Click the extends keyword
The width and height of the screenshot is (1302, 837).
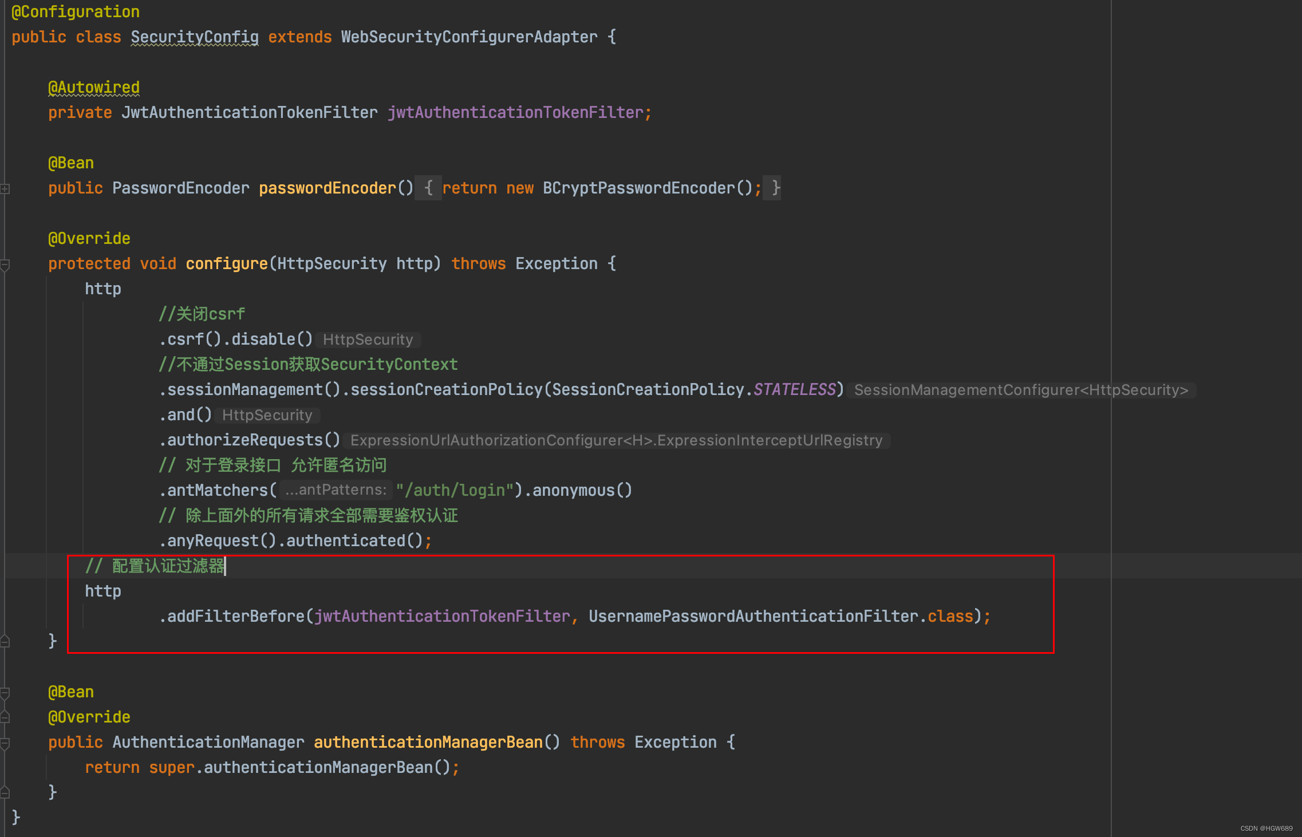(300, 37)
